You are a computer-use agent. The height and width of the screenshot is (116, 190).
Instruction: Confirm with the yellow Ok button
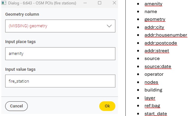coord(107,106)
